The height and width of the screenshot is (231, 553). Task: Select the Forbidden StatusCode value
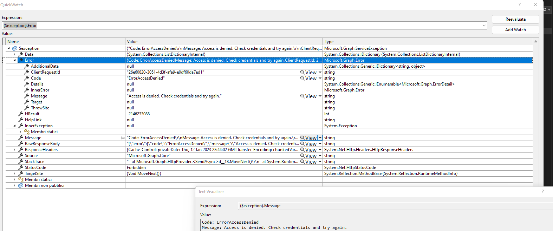click(x=136, y=168)
